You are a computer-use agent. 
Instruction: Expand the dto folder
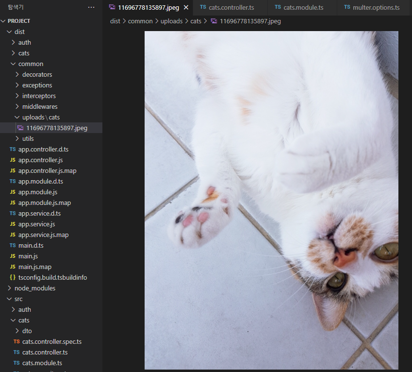[17, 331]
